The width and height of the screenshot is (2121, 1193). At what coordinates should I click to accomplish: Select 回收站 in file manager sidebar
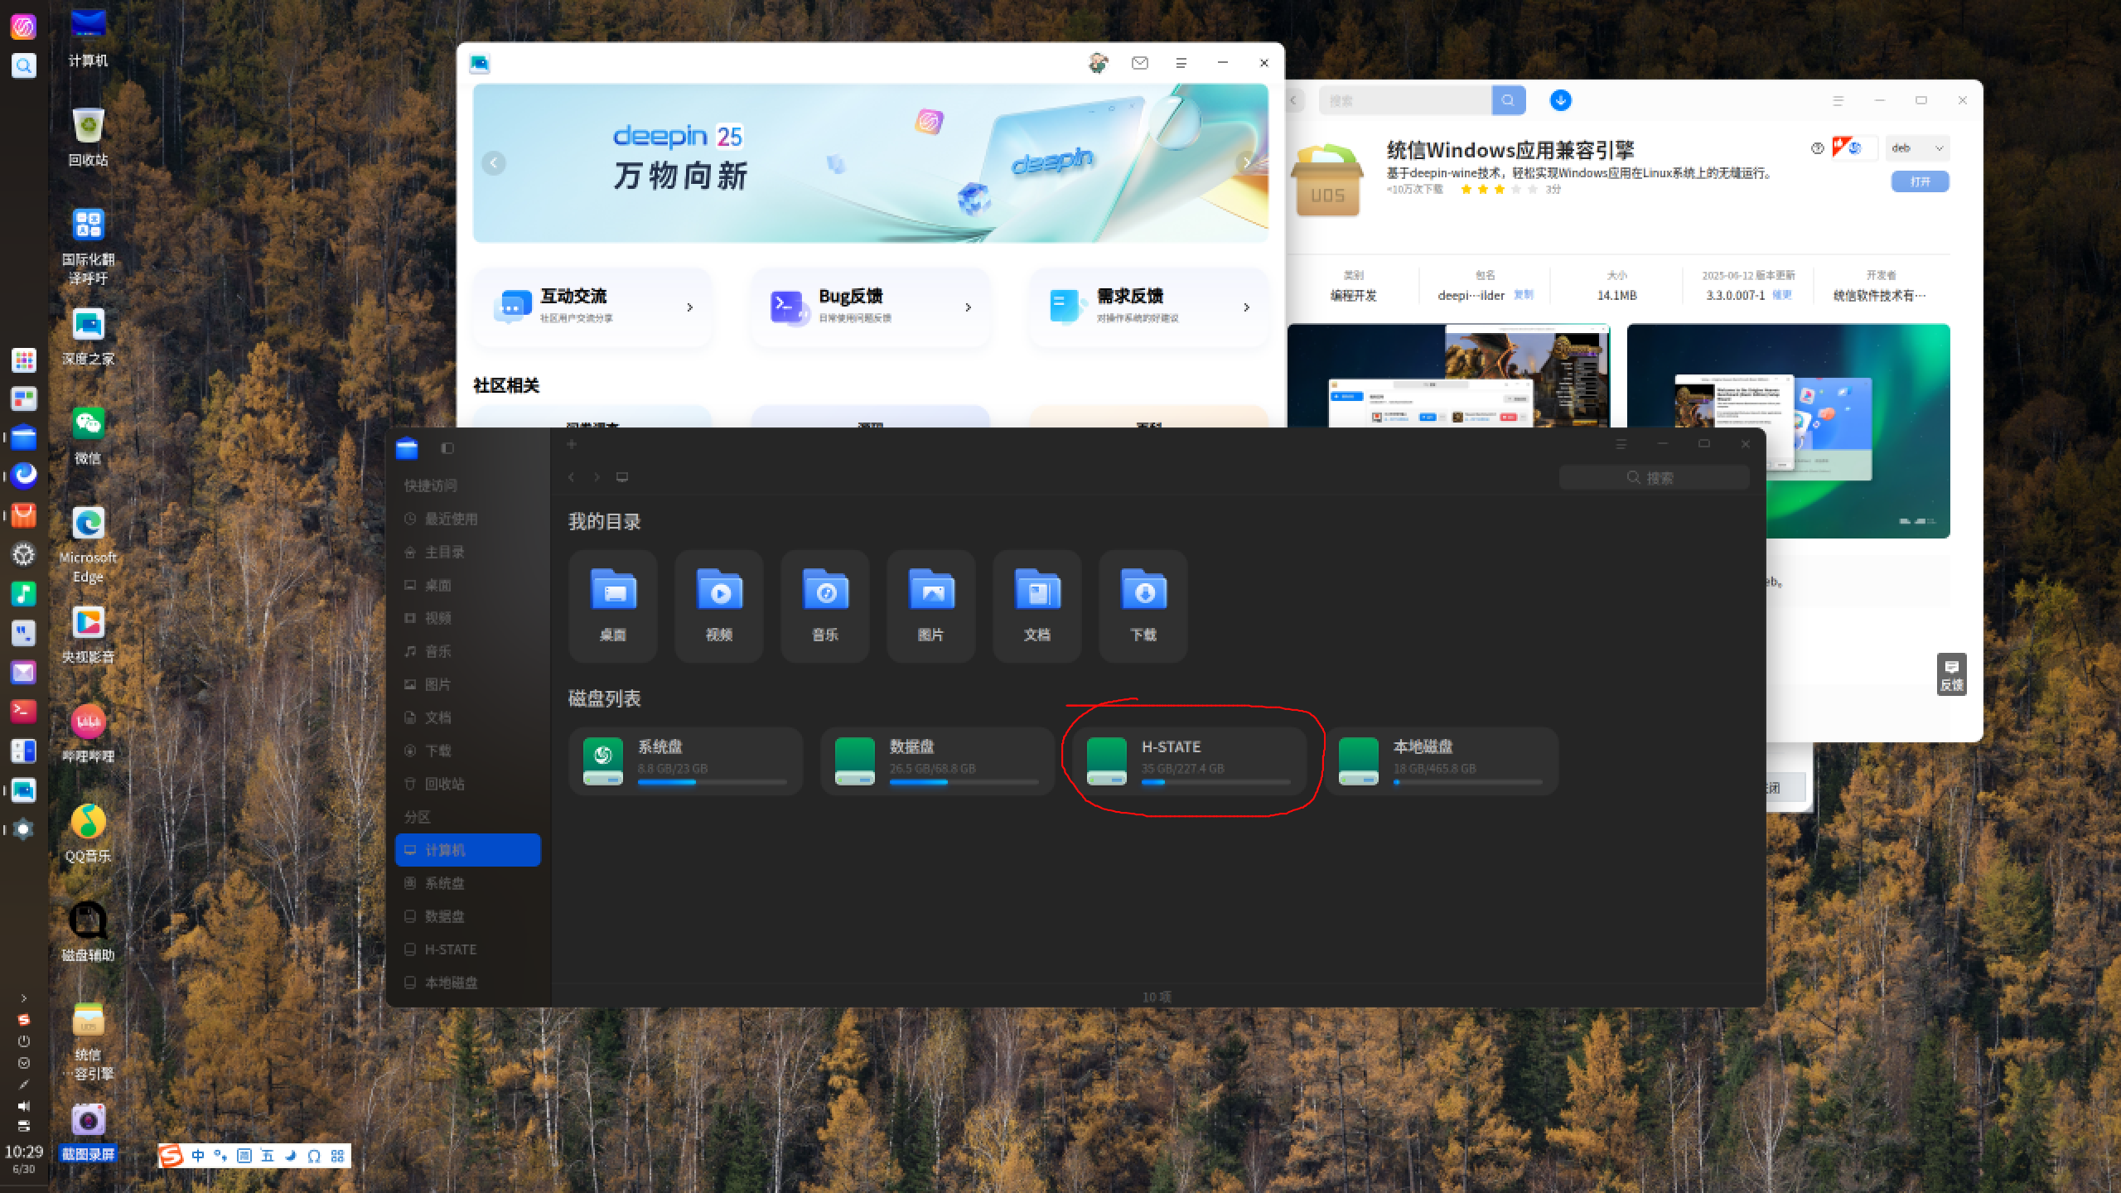tap(468, 784)
